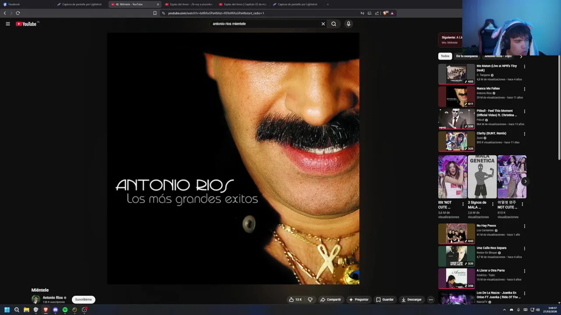Open Antonio Rios channel name link

[53, 297]
